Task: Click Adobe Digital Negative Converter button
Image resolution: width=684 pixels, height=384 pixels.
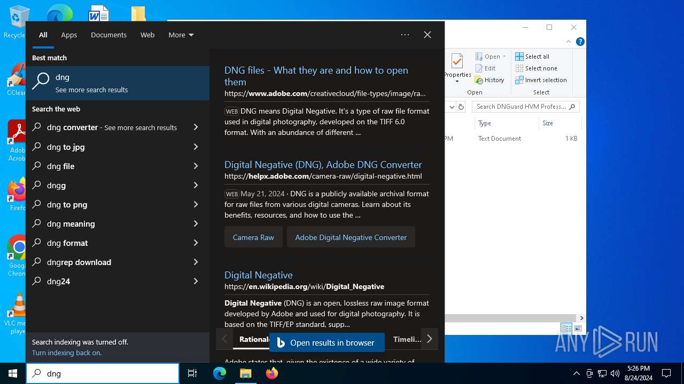Action: [351, 237]
